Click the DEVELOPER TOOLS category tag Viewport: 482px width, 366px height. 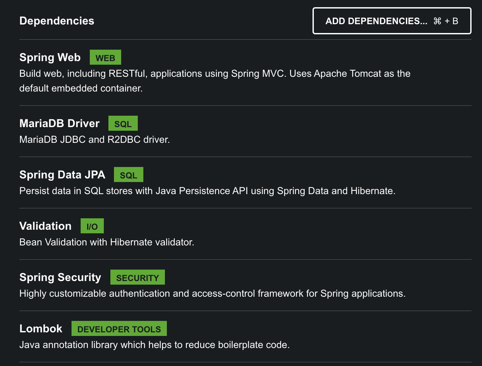119,329
